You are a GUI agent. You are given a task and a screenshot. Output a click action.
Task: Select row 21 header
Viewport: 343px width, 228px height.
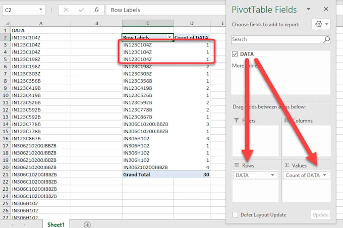click(x=5, y=175)
